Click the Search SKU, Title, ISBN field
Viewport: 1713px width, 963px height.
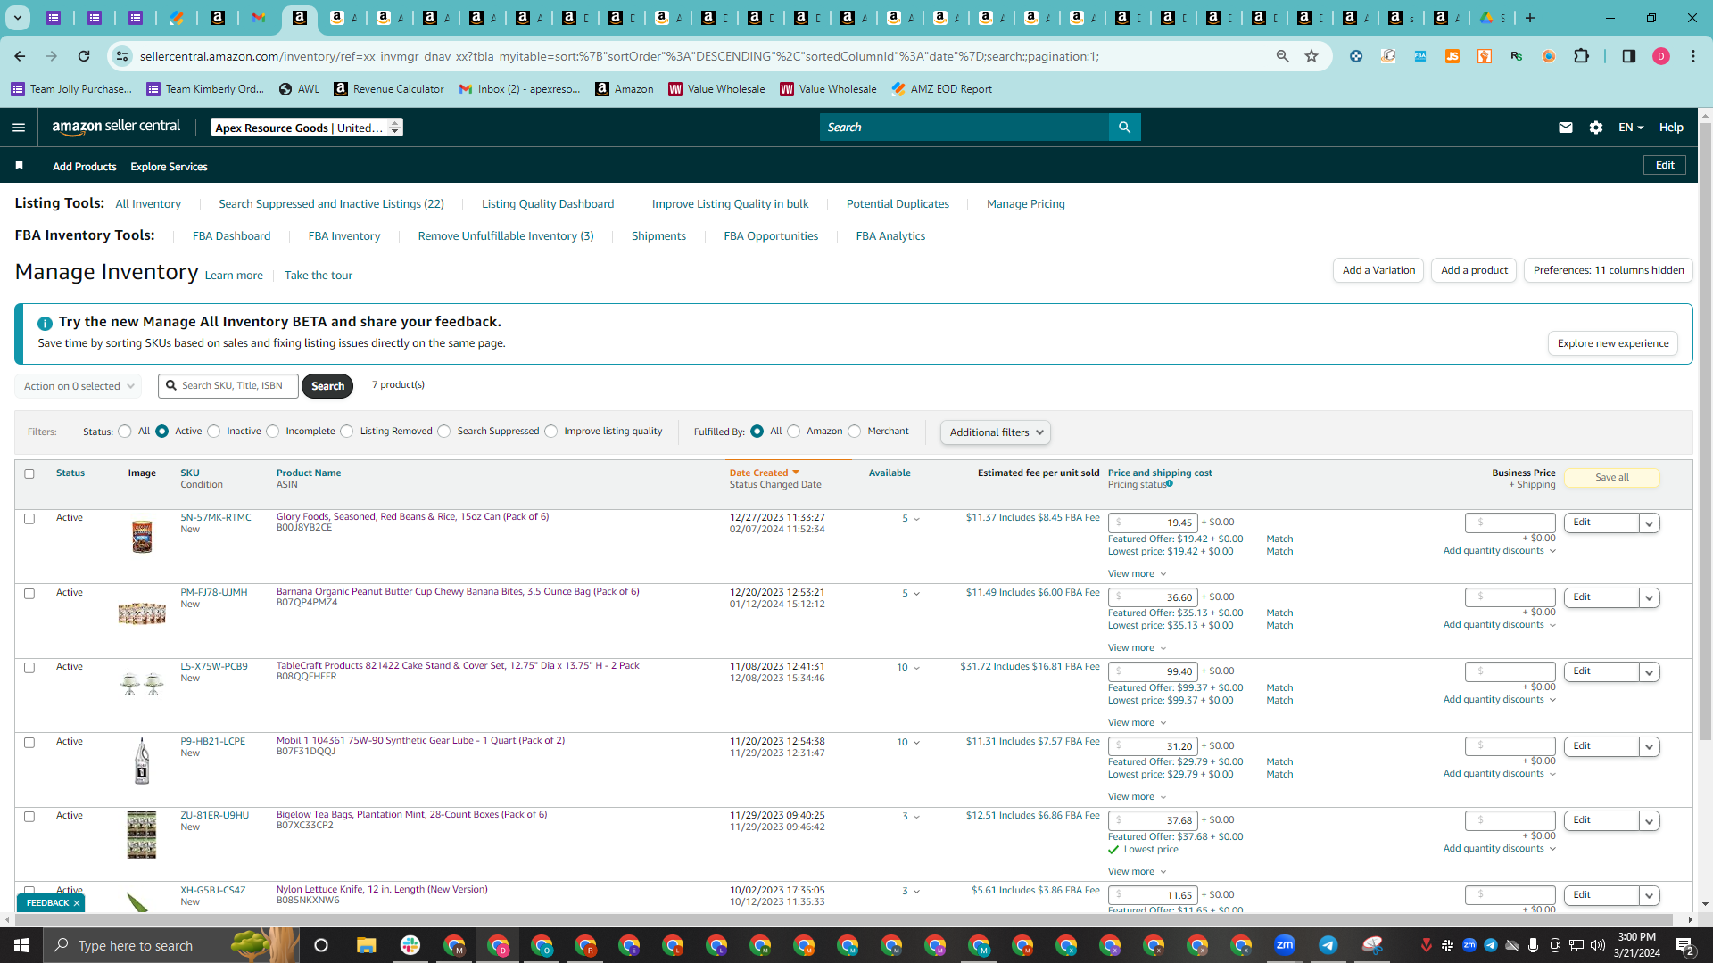point(228,386)
